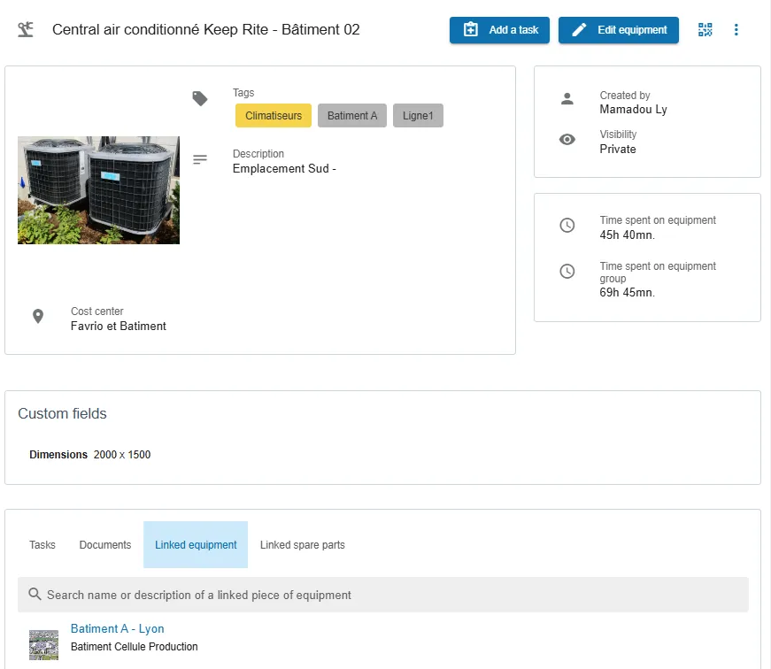Screen dimensions: 771x669
Task: Click the clock icon for equipment group time
Action: click(567, 272)
